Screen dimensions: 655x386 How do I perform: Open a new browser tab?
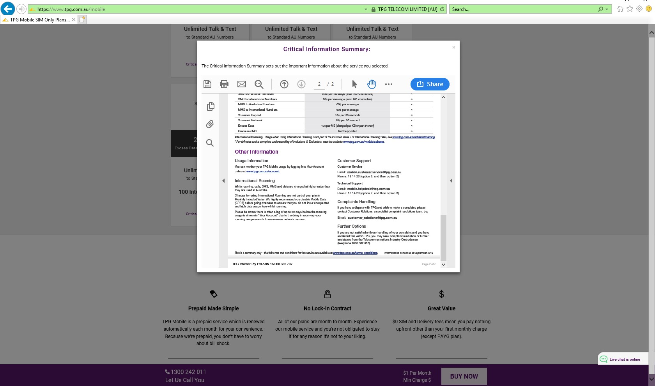tap(82, 20)
